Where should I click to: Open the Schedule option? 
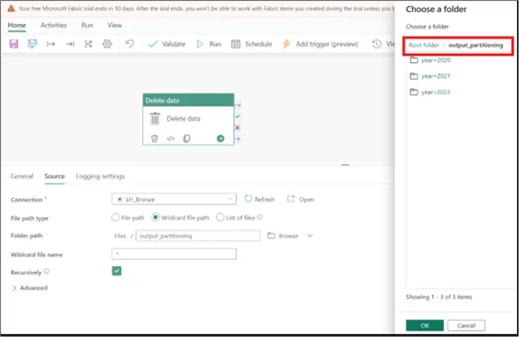pos(251,44)
